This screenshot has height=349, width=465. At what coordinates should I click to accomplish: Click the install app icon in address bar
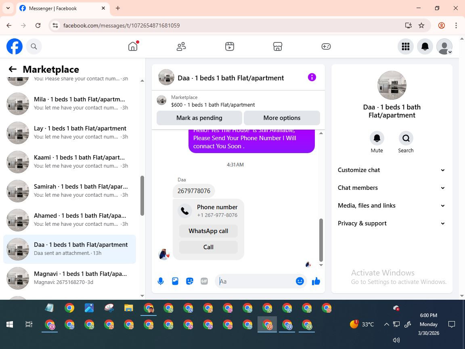[408, 25]
